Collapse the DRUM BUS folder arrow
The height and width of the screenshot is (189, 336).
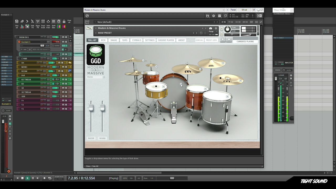tap(70, 37)
